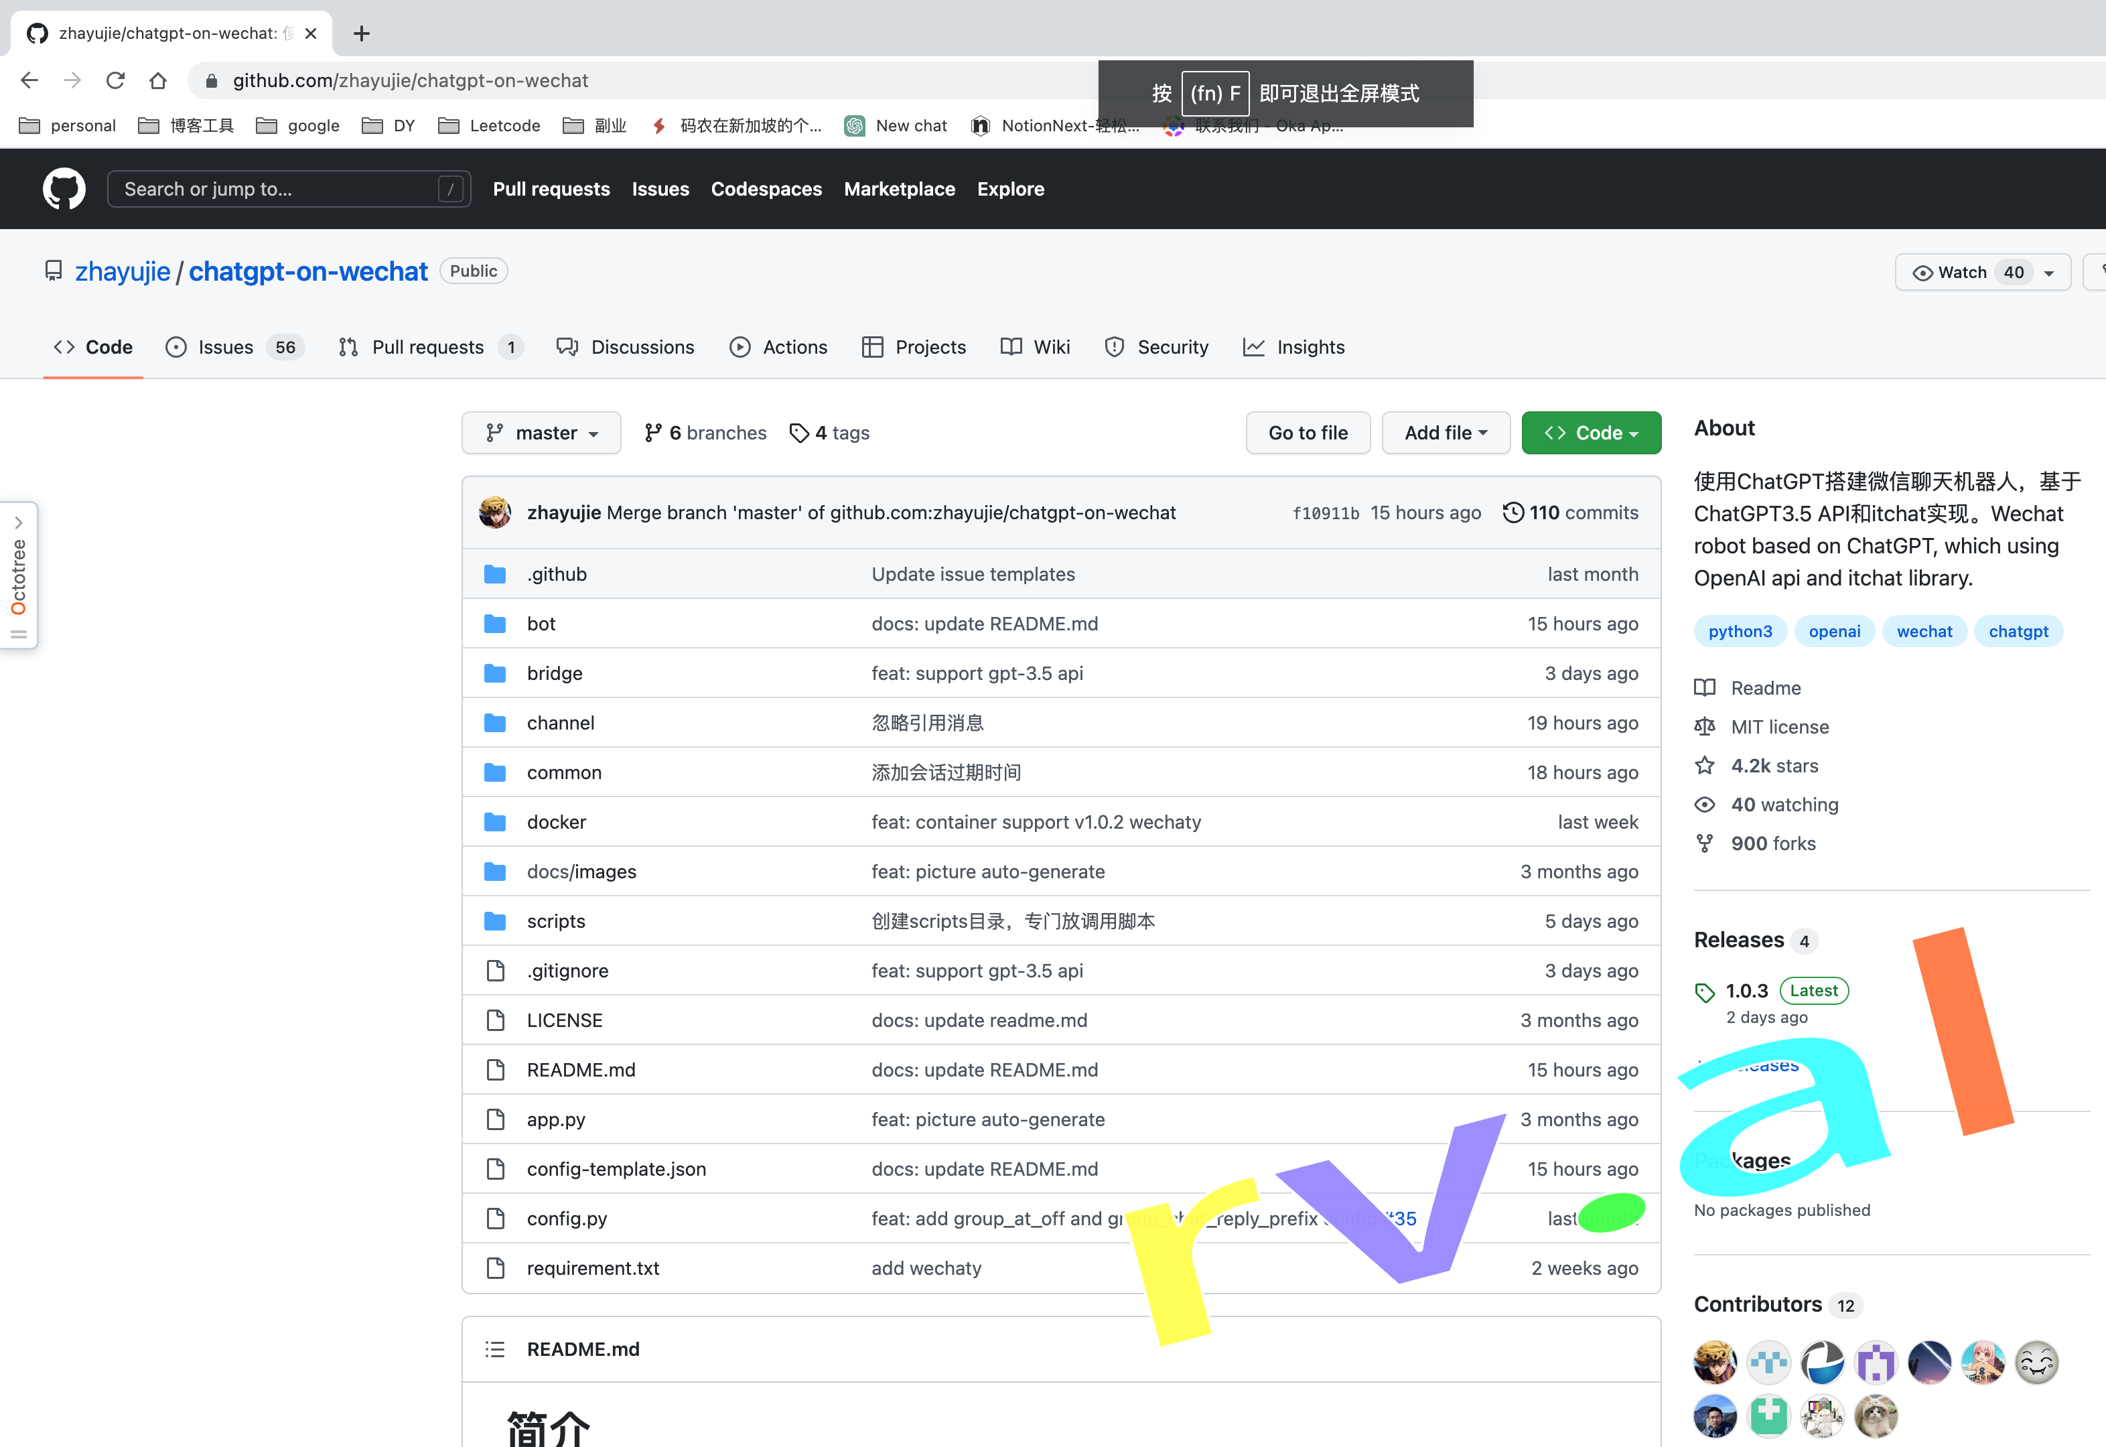Click the config.py file icon
This screenshot has width=2106, height=1447.
tap(495, 1219)
